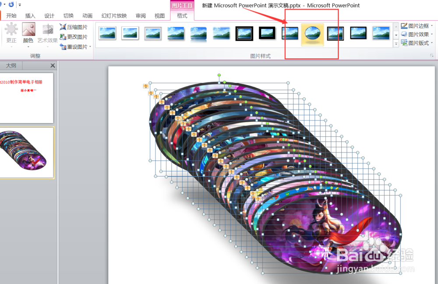
Task: Open the 颜色 color adjustment tool
Action: point(28,33)
